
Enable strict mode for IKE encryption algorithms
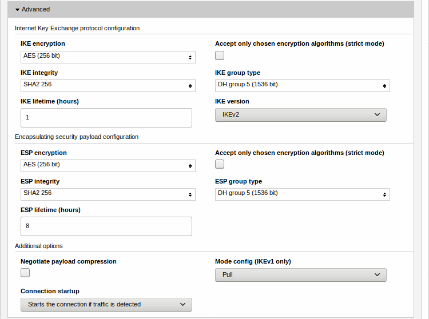[x=220, y=55]
